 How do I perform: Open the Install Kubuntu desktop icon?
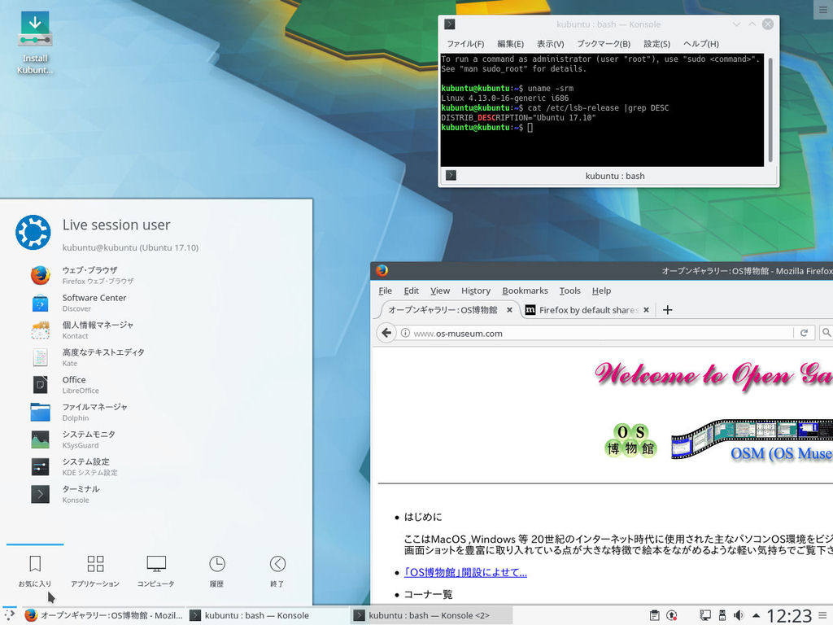[35, 42]
